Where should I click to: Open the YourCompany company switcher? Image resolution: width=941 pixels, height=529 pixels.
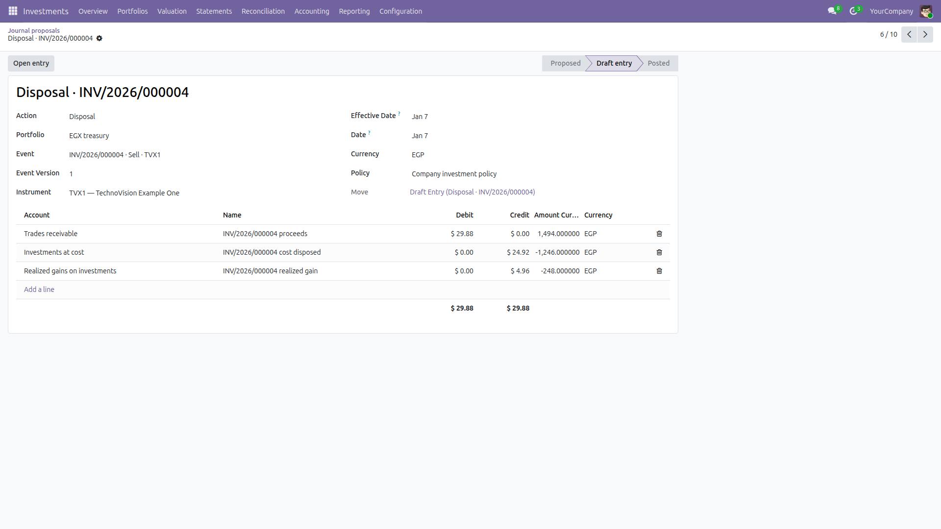[x=891, y=11]
